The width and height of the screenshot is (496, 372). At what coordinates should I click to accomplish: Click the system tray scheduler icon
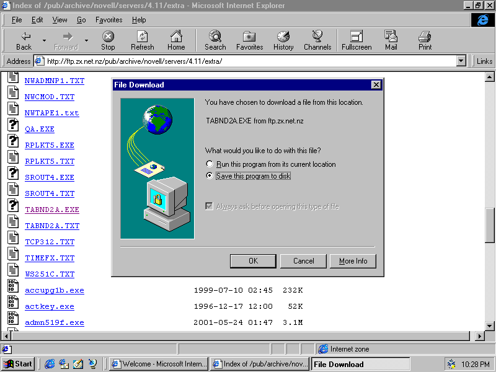click(x=452, y=365)
